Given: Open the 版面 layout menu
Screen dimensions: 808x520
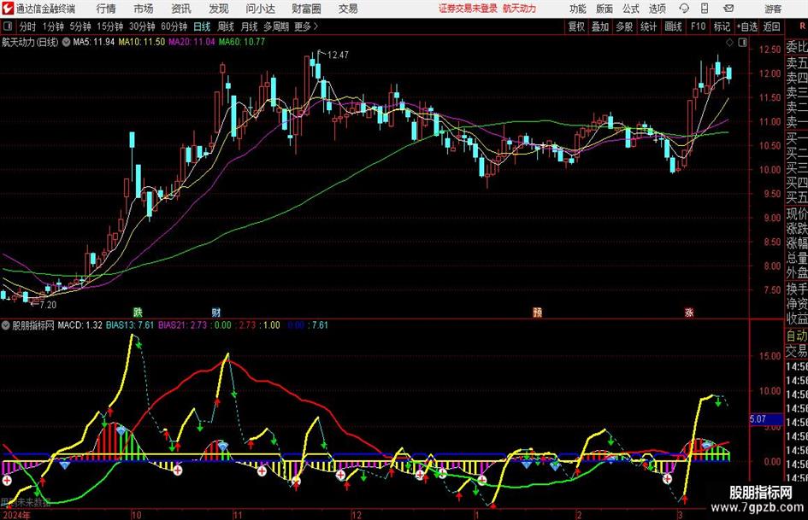Looking at the screenshot, I should click(605, 9).
